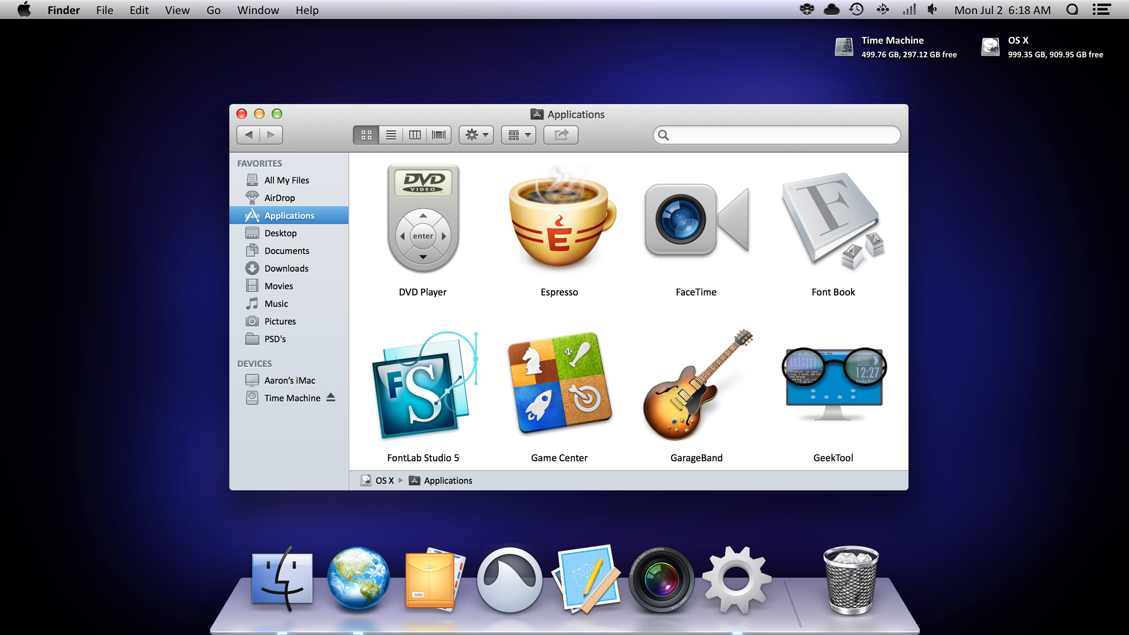Open the orange envelope app in Dock
Viewport: 1129px width, 635px height.
click(434, 579)
